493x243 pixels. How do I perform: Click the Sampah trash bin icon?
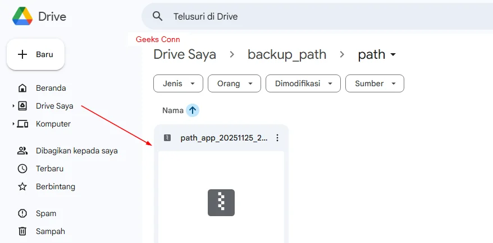point(22,232)
